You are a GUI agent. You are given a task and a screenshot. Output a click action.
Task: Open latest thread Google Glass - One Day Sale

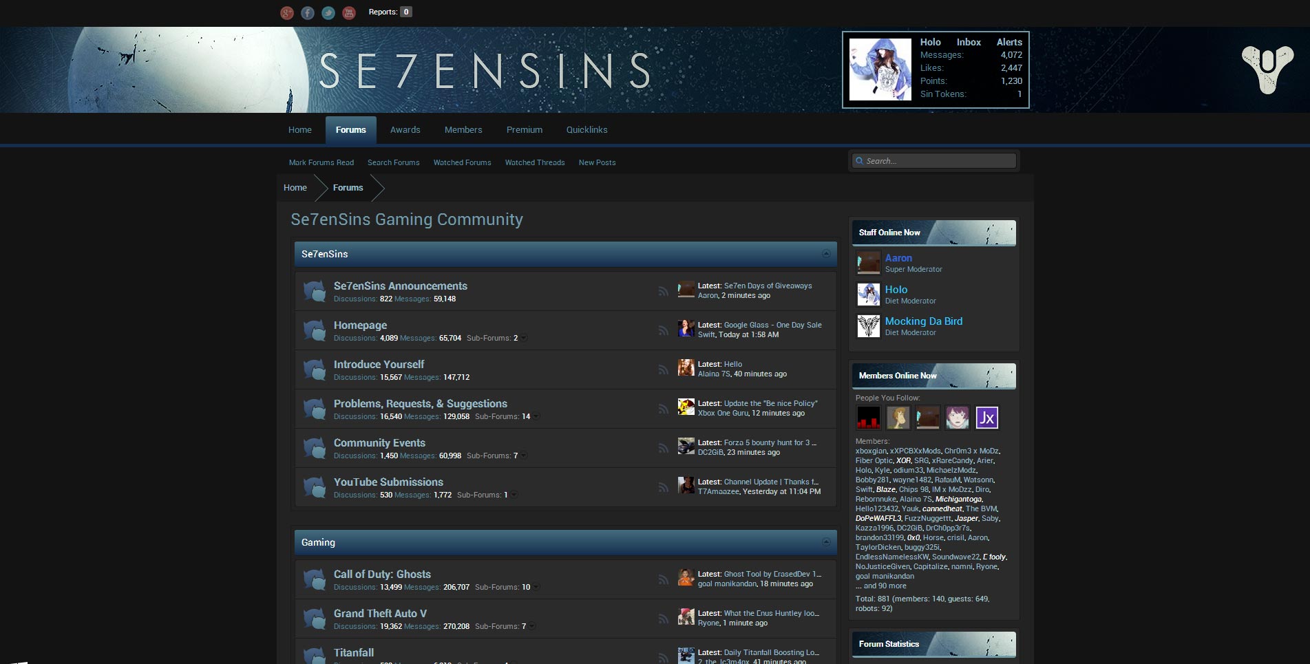pos(772,325)
